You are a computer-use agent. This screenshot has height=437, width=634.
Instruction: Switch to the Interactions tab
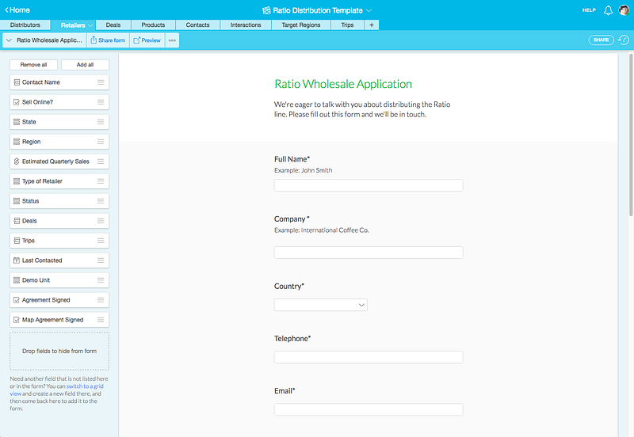coord(246,25)
